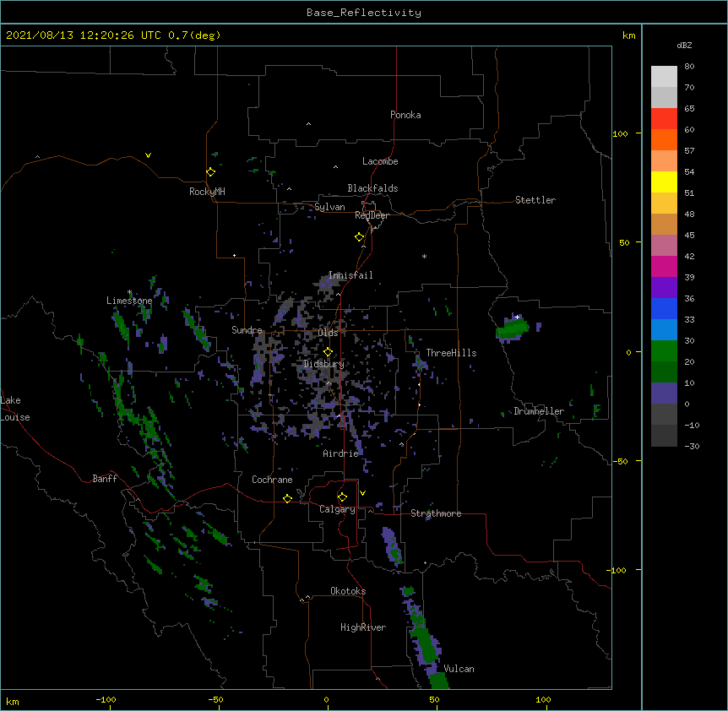Click the Cochrane town label
Screen dimensions: 728x711
272,480
